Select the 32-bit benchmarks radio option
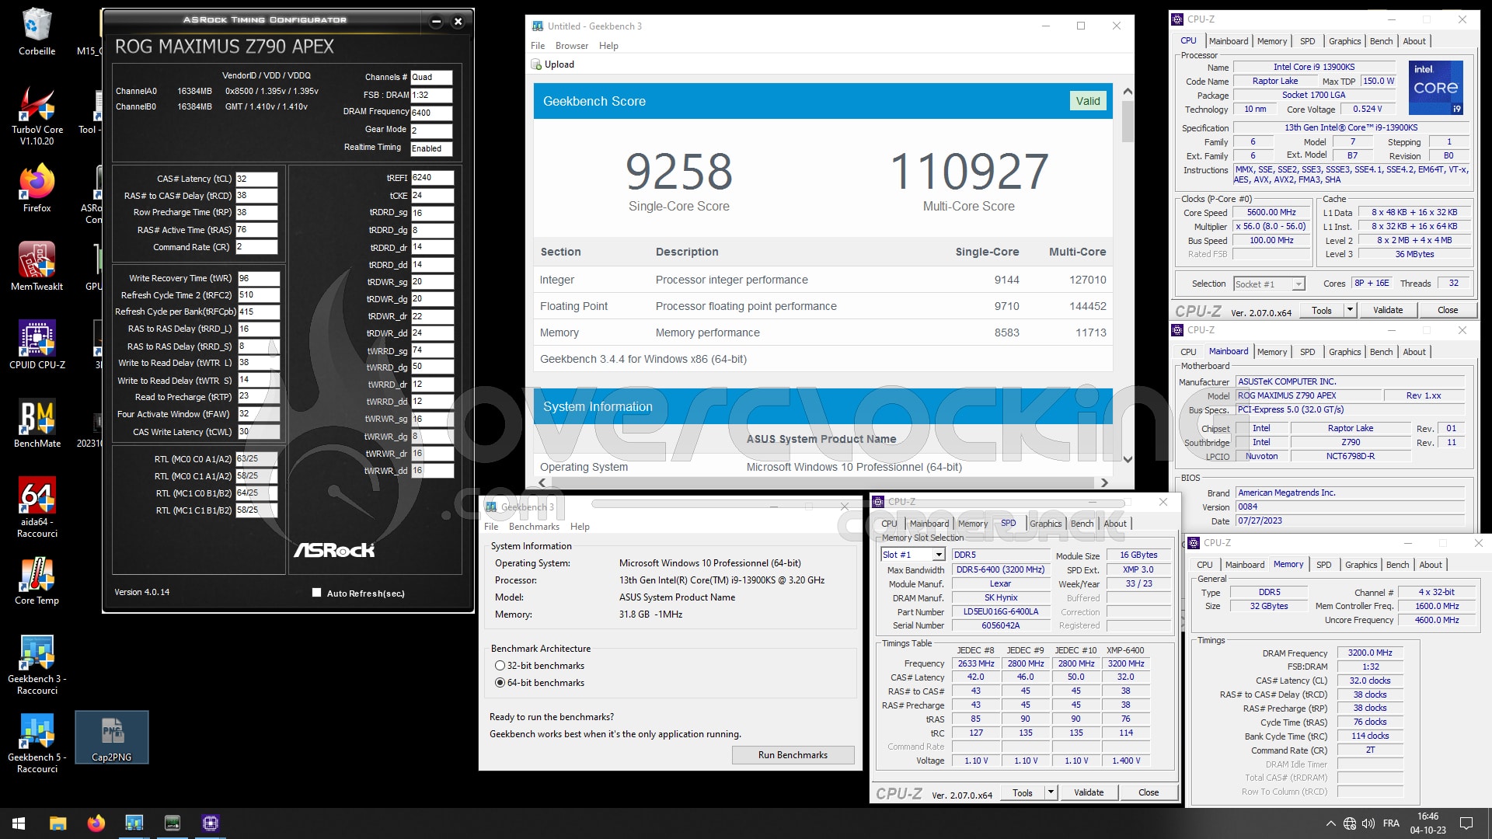Image resolution: width=1492 pixels, height=839 pixels. 500,666
